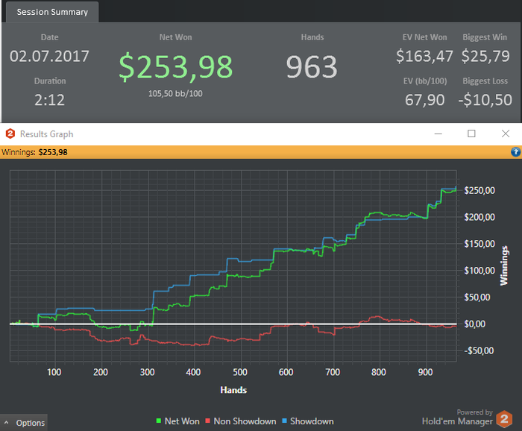
Task: Click the 900 x-axis label
Action: [x=425, y=372]
